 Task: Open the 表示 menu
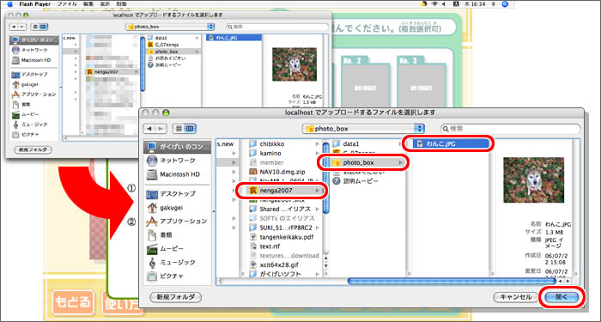105,3
